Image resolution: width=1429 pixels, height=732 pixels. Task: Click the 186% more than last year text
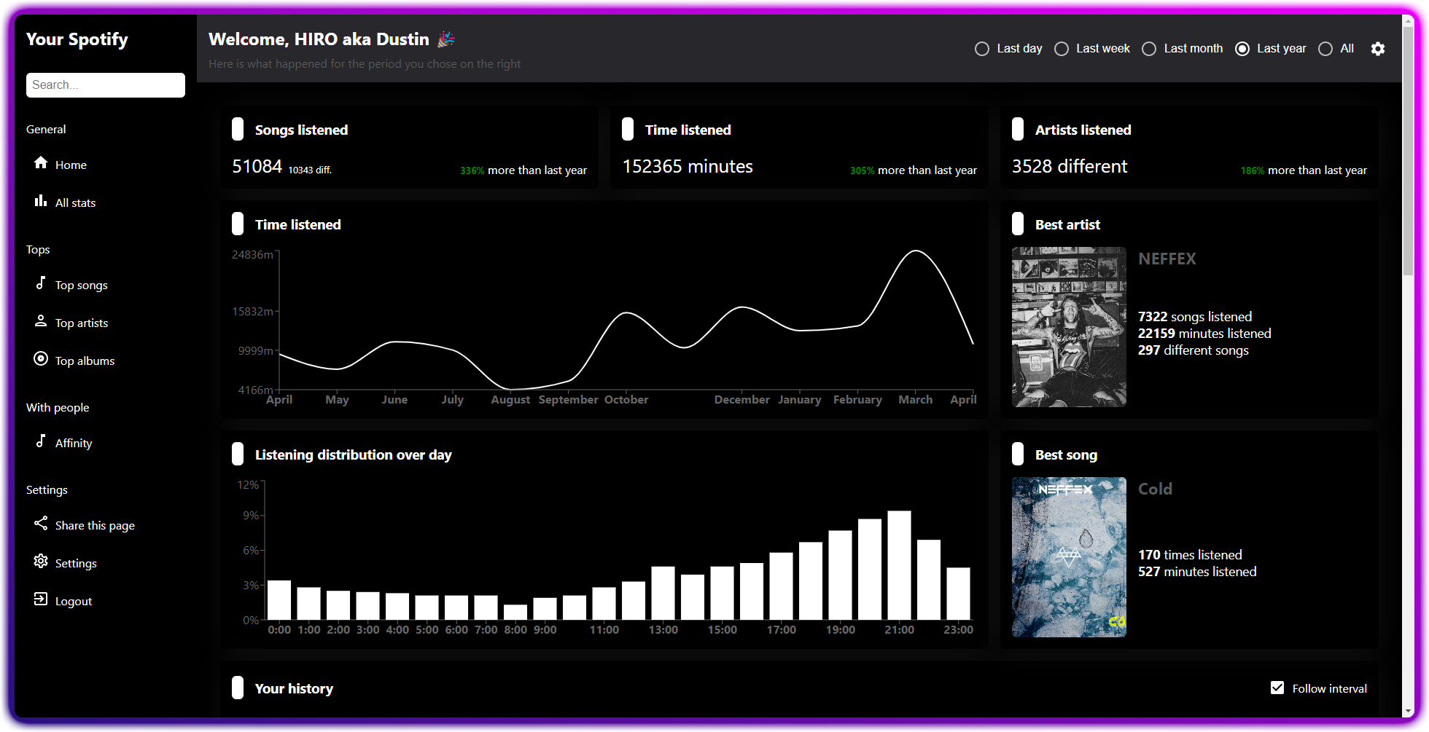click(1303, 170)
